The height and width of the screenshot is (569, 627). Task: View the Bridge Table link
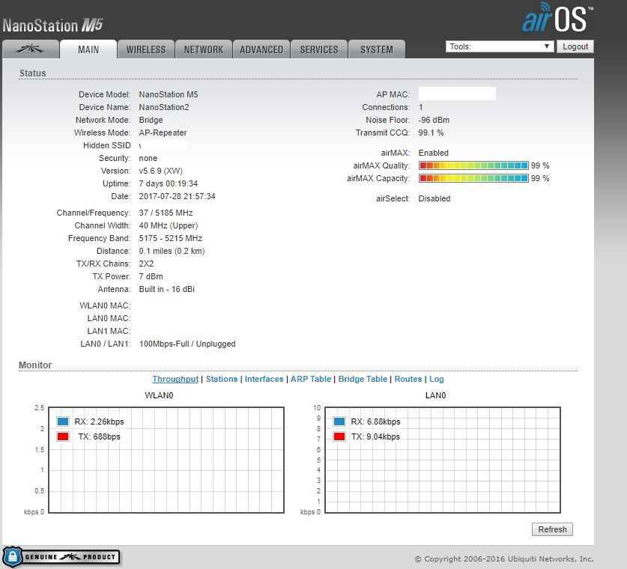click(363, 379)
